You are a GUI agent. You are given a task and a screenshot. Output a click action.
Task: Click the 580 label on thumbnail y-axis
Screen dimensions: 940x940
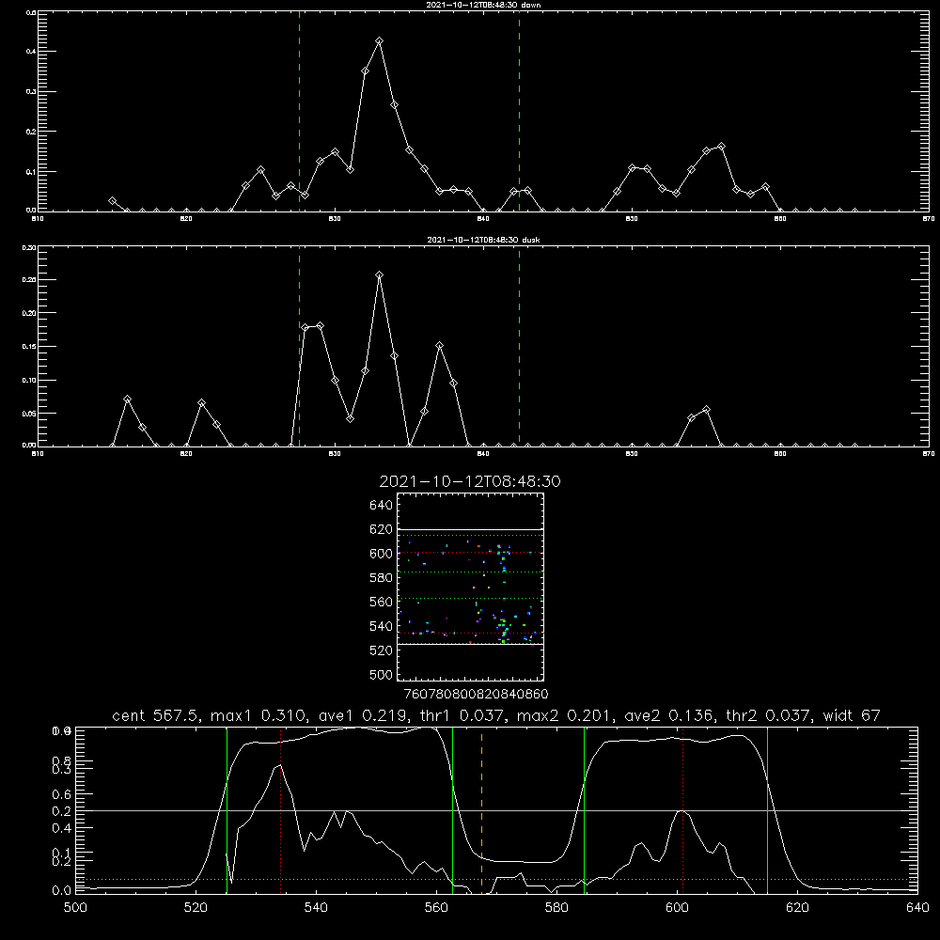tap(382, 578)
